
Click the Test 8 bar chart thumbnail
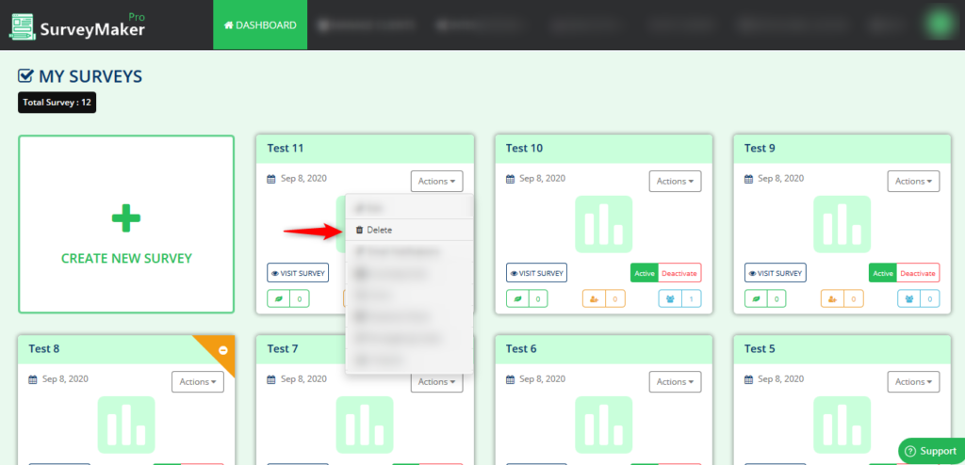click(126, 425)
